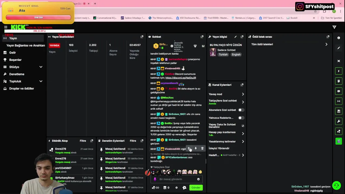Open the BookAI bookmark
Image resolution: width=345 pixels, height=194 pixels.
click(x=292, y=18)
